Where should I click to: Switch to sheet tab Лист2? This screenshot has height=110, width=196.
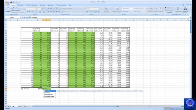click(20, 106)
